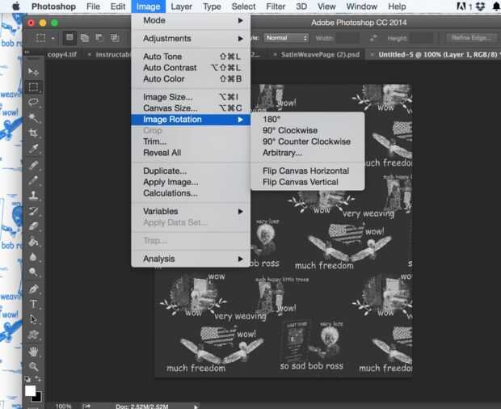Choose Flip Canvas Horizontal

(308, 171)
